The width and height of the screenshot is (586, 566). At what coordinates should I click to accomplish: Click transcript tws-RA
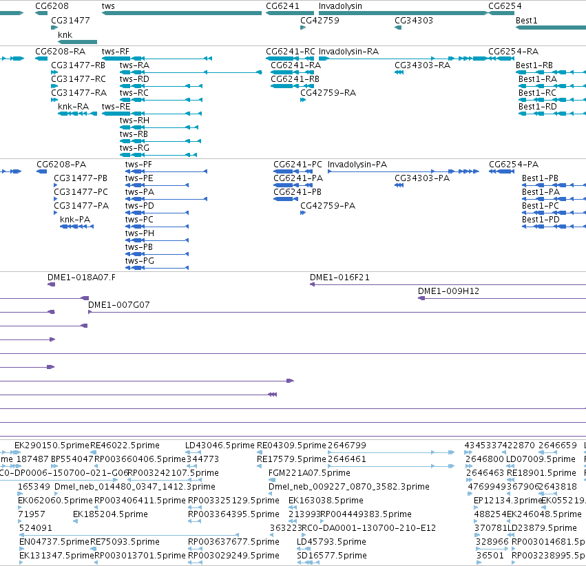[191, 72]
